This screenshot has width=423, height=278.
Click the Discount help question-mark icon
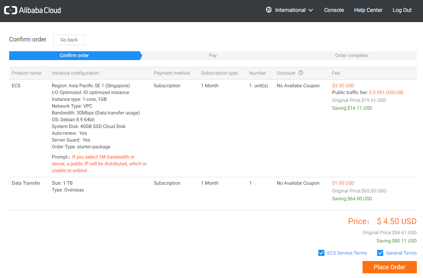click(301, 73)
